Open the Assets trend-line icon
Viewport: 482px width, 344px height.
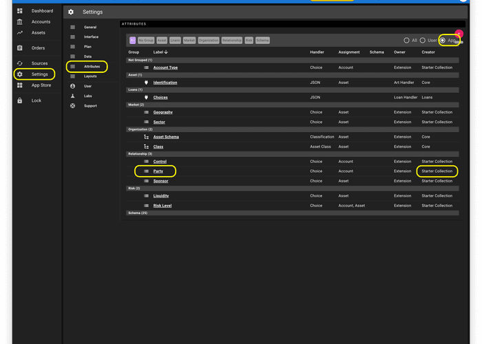pos(20,32)
